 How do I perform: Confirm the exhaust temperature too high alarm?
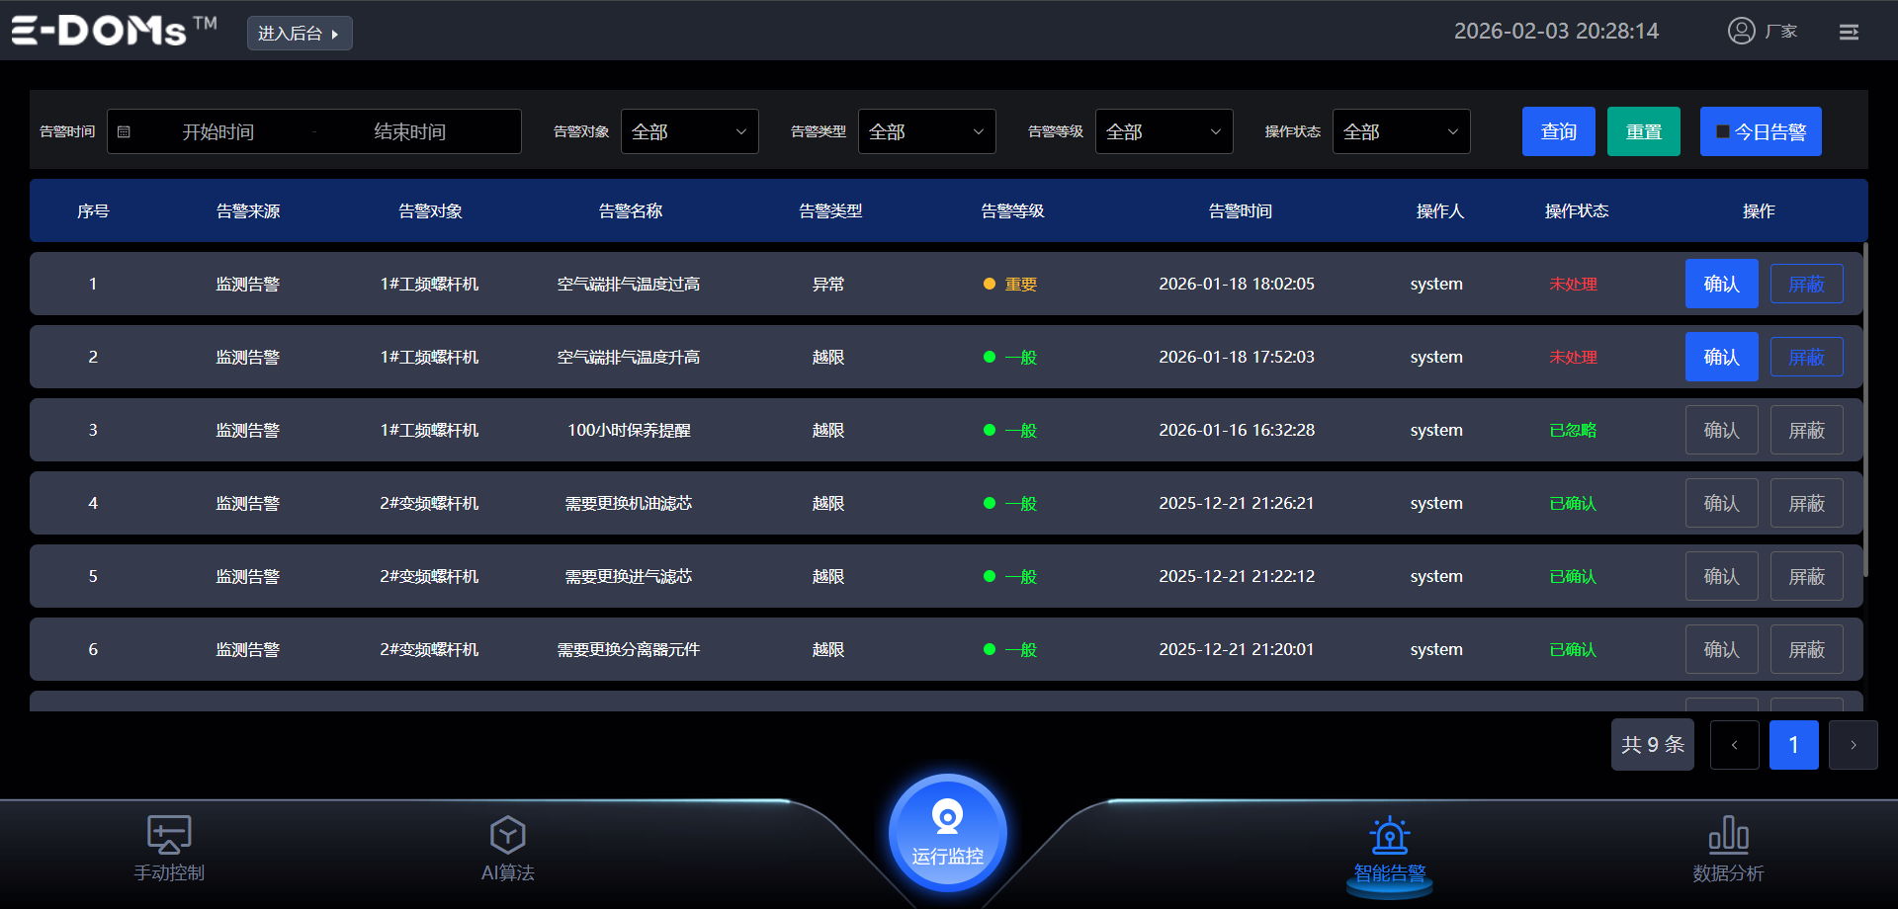1721,284
